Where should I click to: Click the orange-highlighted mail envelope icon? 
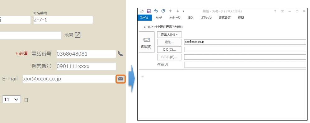(120, 79)
